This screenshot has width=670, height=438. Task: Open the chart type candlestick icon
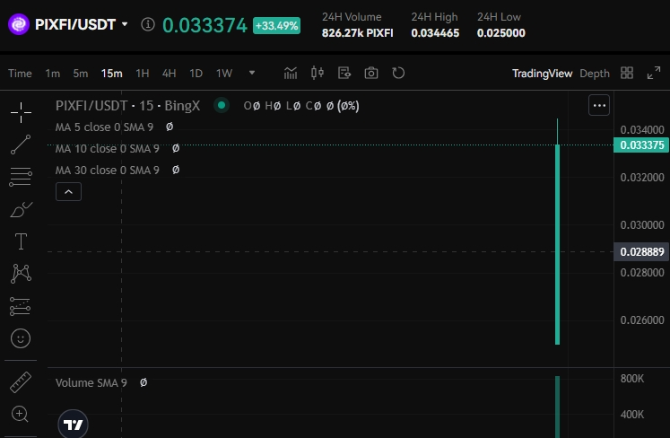click(x=317, y=73)
